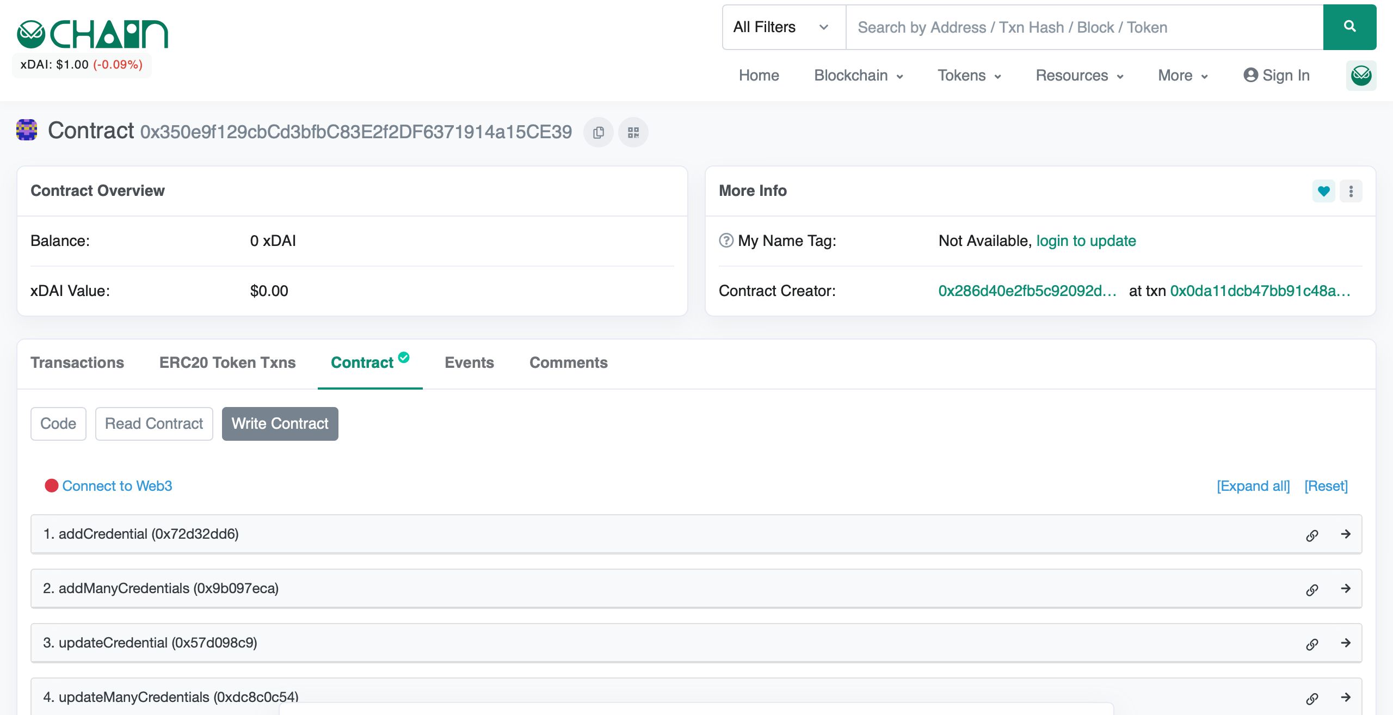
Task: Click the addManyCredentials function header text
Action: pyautogui.click(x=161, y=588)
